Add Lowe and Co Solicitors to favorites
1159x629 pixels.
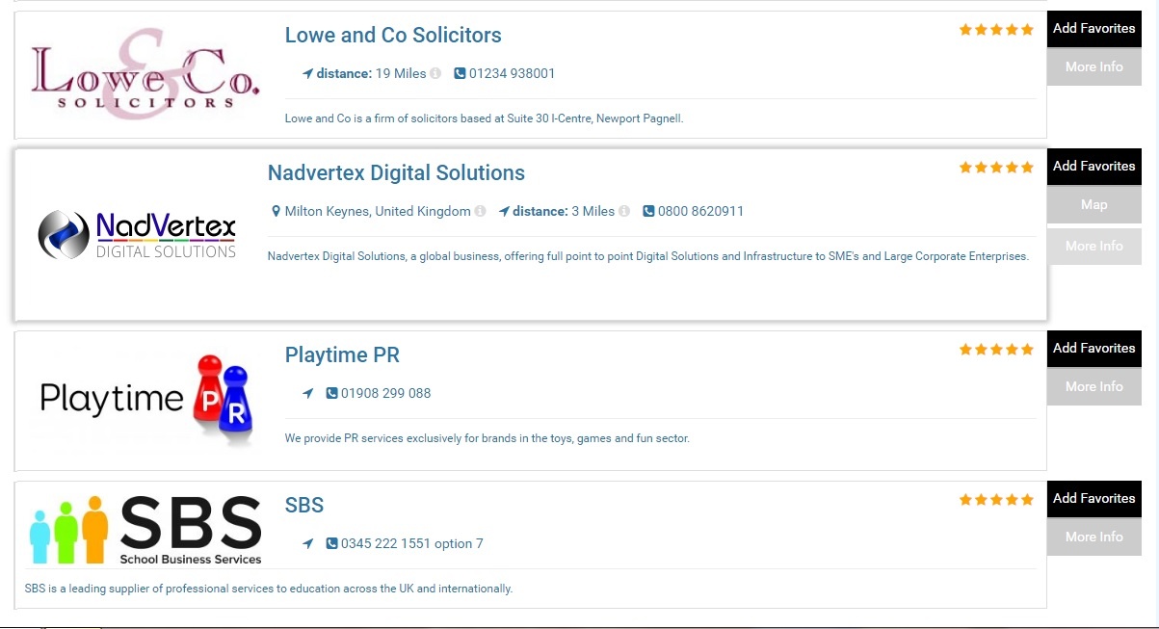1093,29
